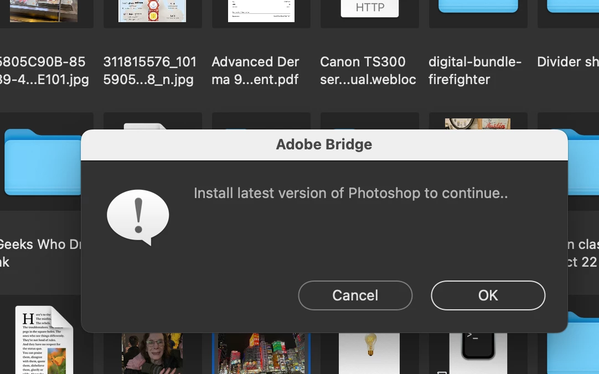Select the Divider folder label
The width and height of the screenshot is (599, 374).
click(567, 62)
